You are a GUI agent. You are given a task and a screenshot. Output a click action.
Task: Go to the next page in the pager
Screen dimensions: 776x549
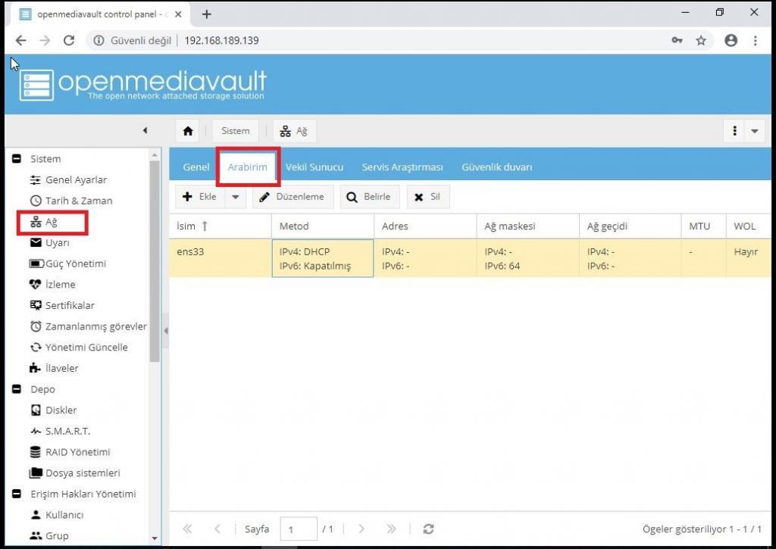[x=361, y=529]
